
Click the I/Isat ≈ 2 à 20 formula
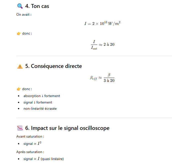[102, 45]
